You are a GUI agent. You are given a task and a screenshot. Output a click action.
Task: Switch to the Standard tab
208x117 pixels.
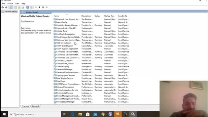[x=35, y=106]
